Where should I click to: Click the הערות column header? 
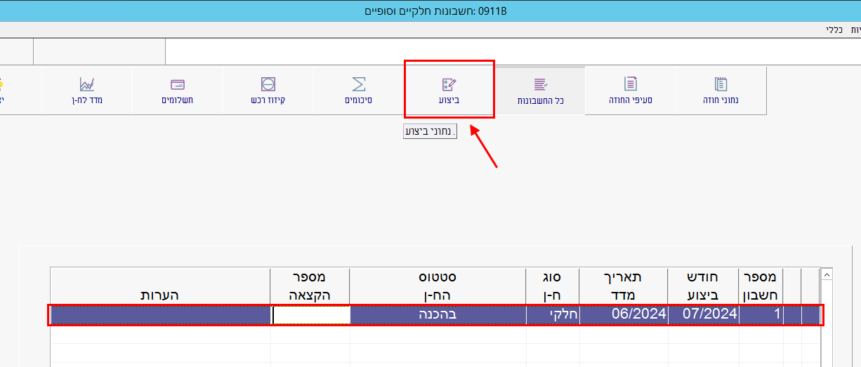[x=160, y=286]
